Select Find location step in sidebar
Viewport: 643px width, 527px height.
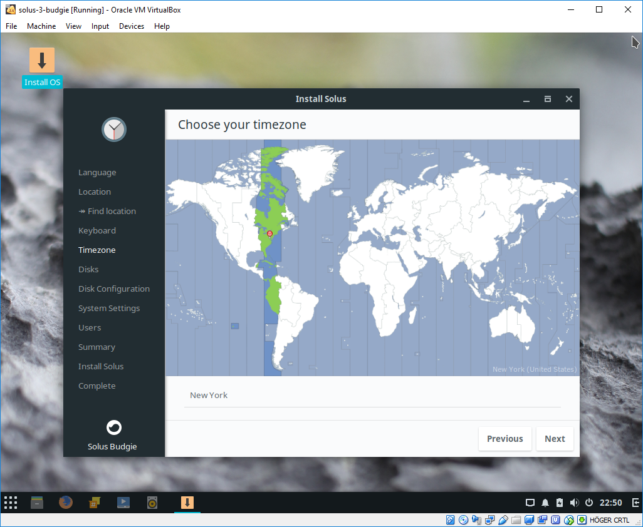(107, 212)
